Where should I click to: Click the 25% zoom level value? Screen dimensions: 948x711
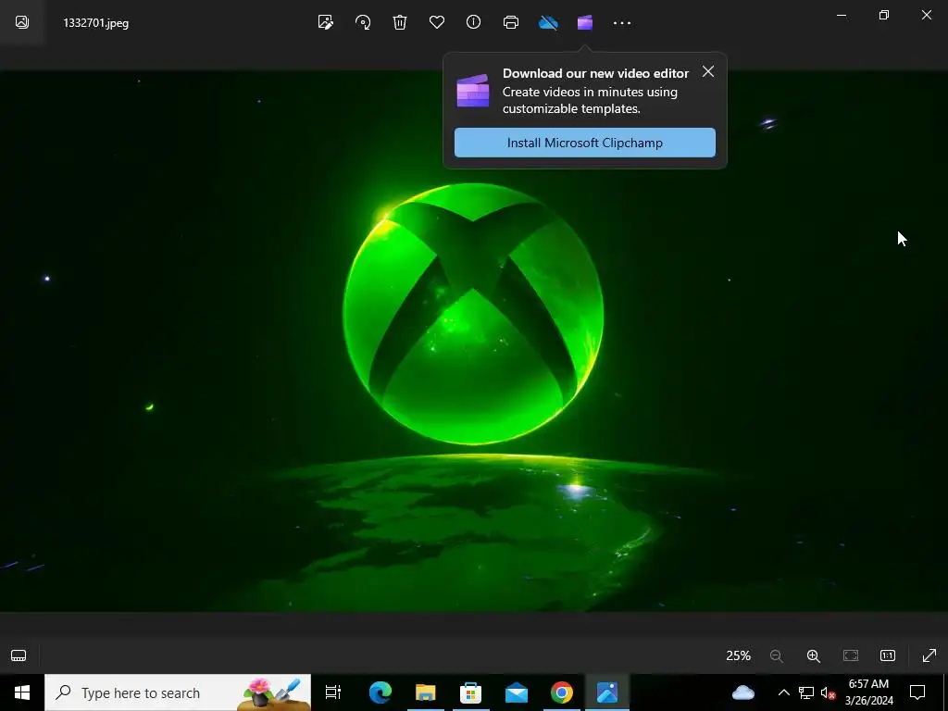(x=738, y=655)
